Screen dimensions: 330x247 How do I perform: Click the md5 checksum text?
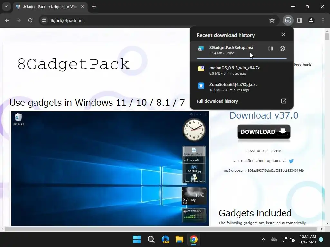coord(264,170)
